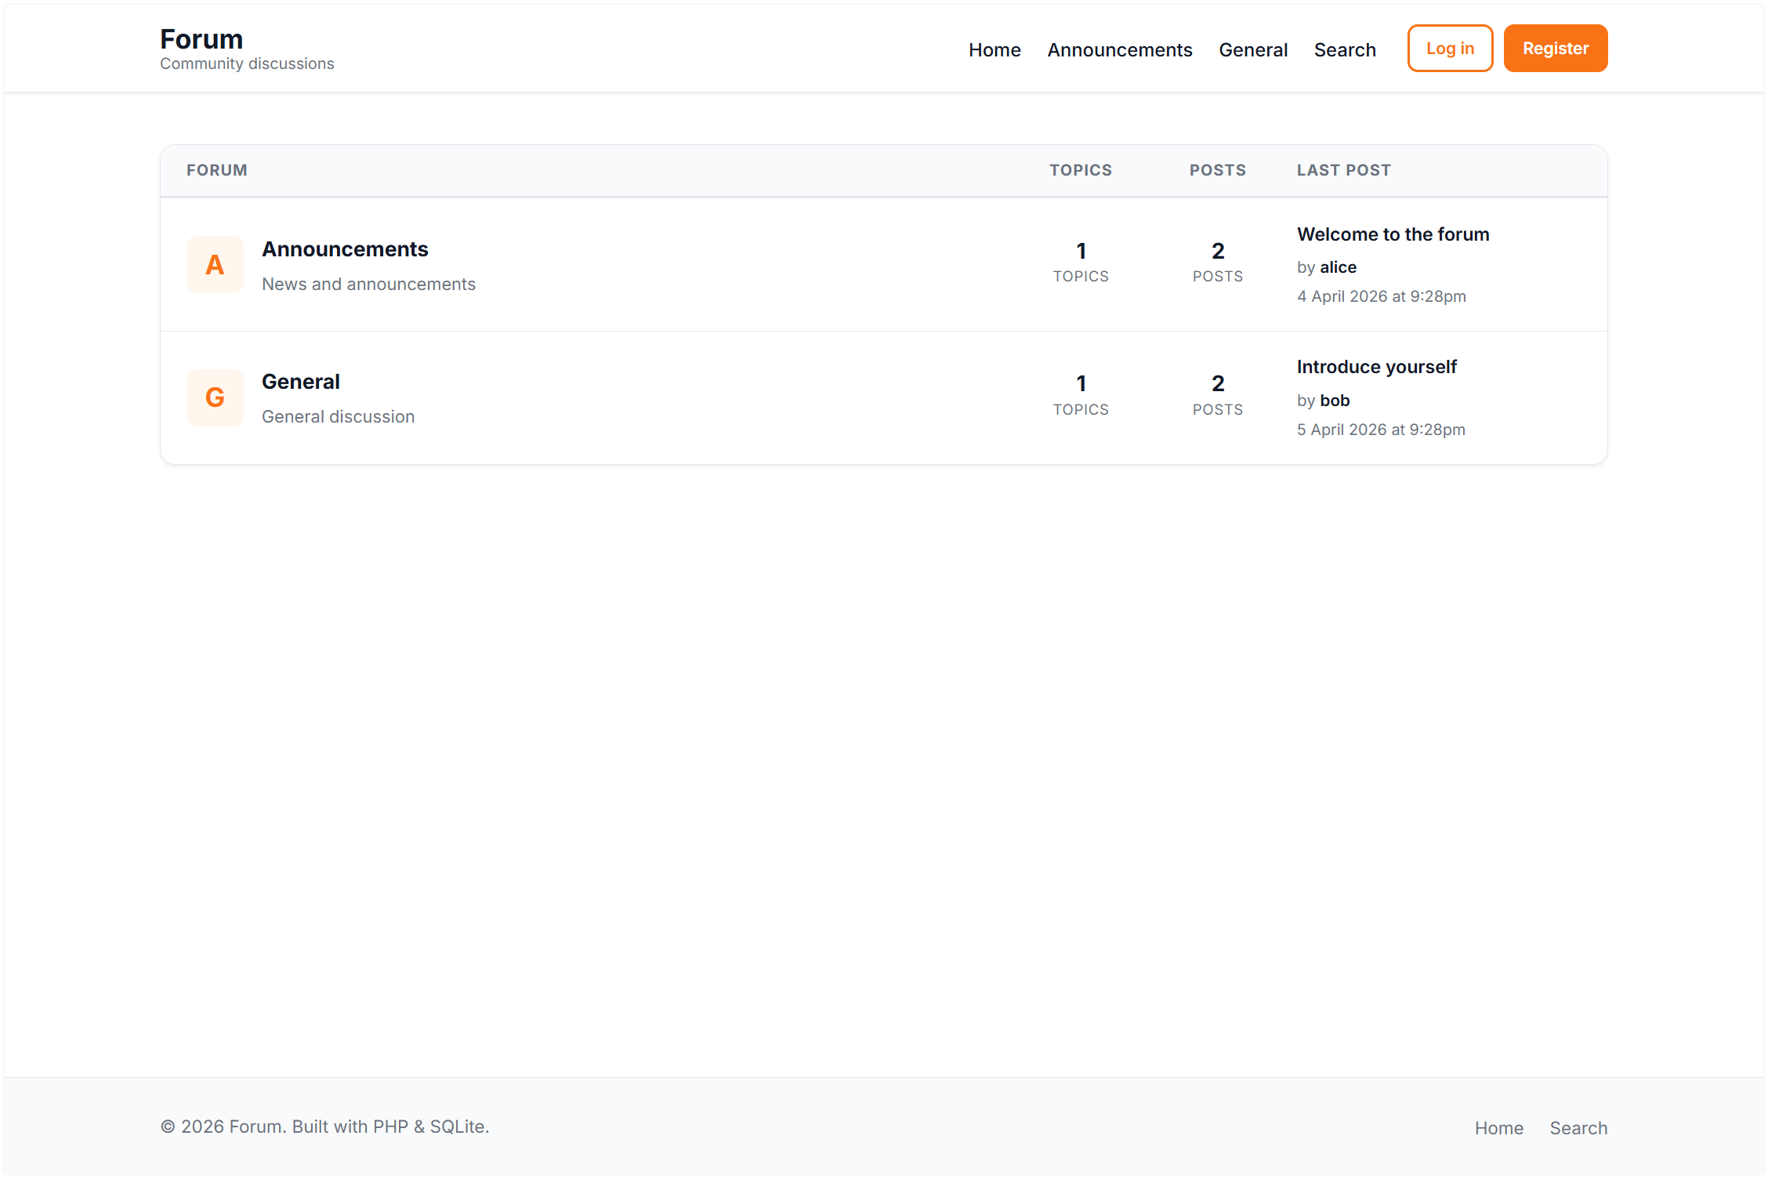
Task: Open the "Introduce yourself" topic
Action: pos(1377,366)
